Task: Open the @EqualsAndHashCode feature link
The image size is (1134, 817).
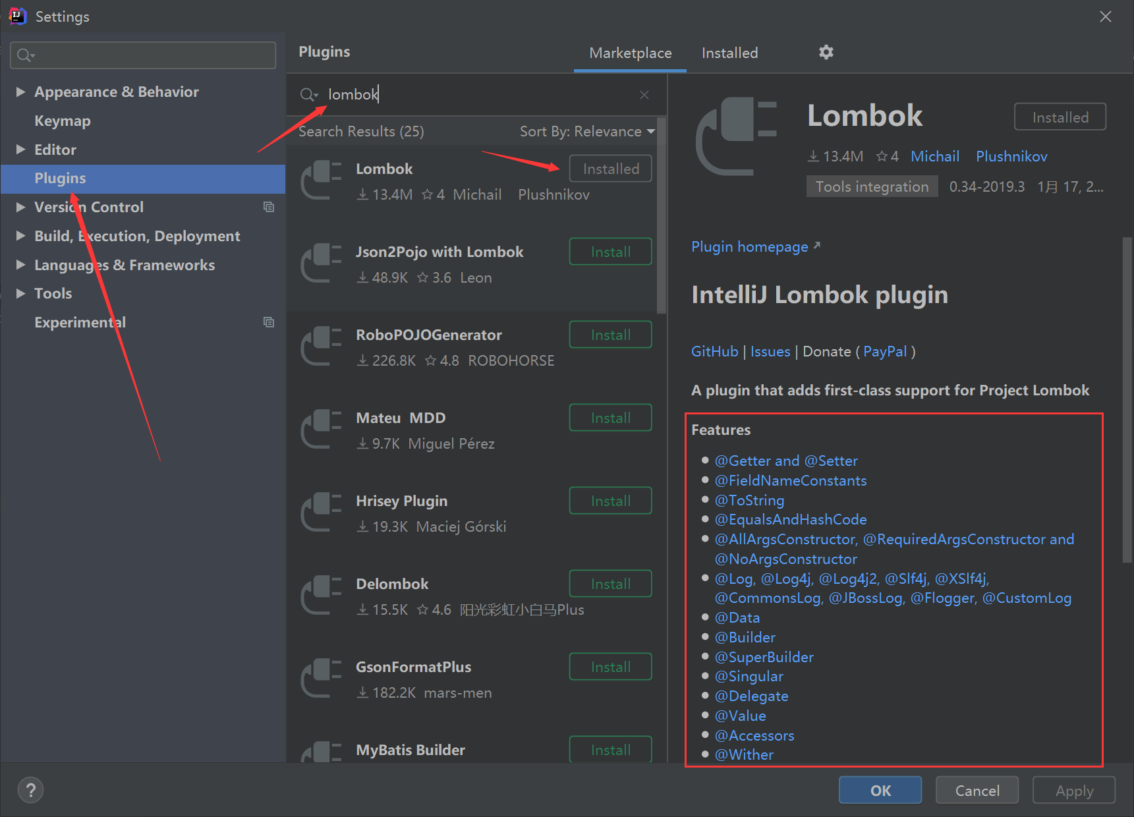Action: [791, 519]
